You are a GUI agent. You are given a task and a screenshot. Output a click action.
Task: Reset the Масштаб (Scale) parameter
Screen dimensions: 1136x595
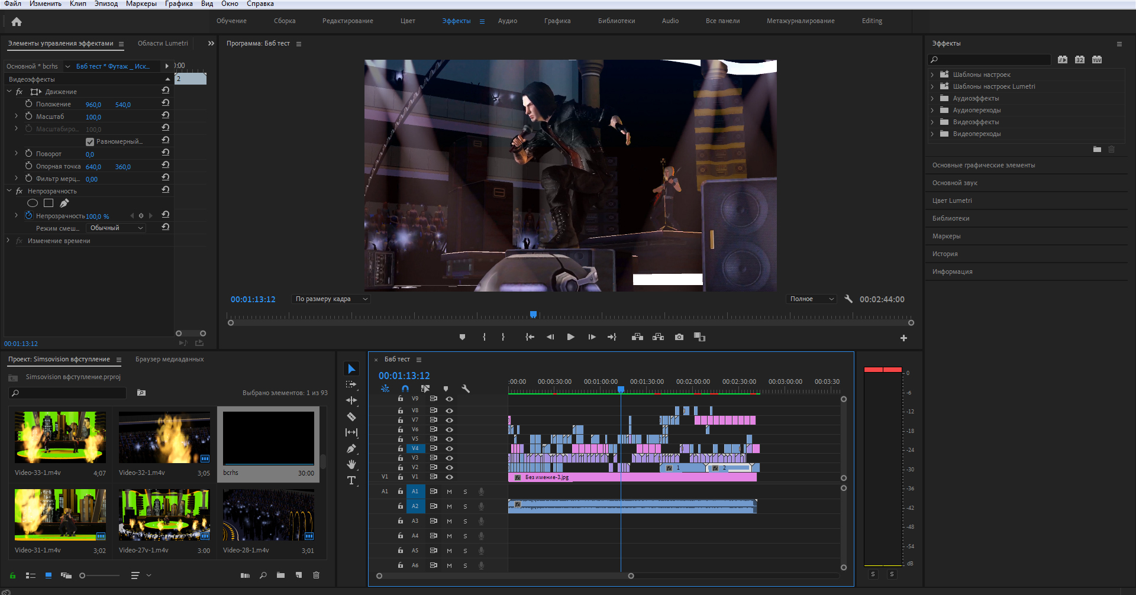click(166, 115)
